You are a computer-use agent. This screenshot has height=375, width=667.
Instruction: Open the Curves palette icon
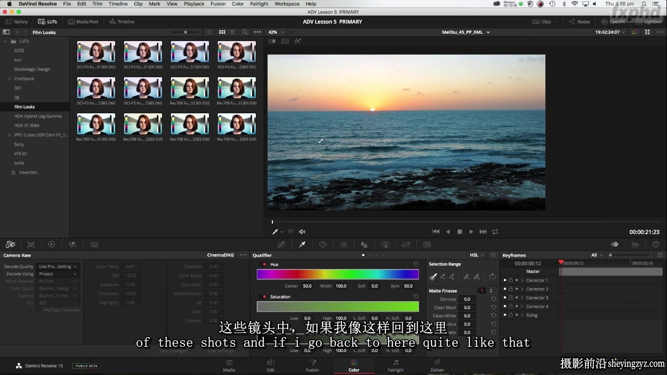tap(281, 244)
